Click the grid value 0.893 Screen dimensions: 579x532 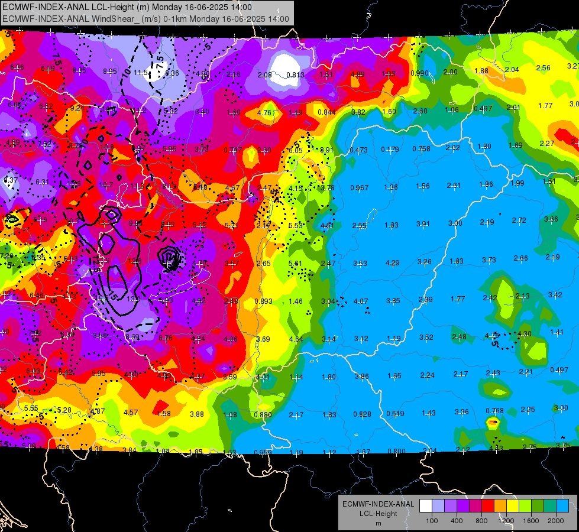[x=264, y=301]
